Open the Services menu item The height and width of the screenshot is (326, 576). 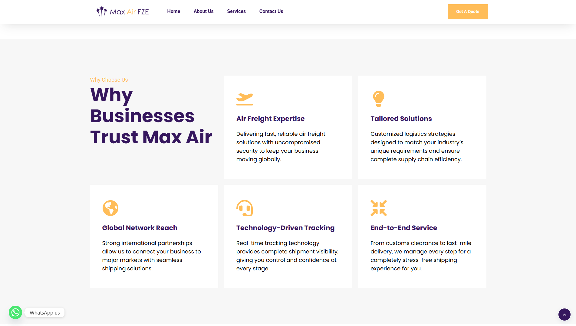coord(236,11)
